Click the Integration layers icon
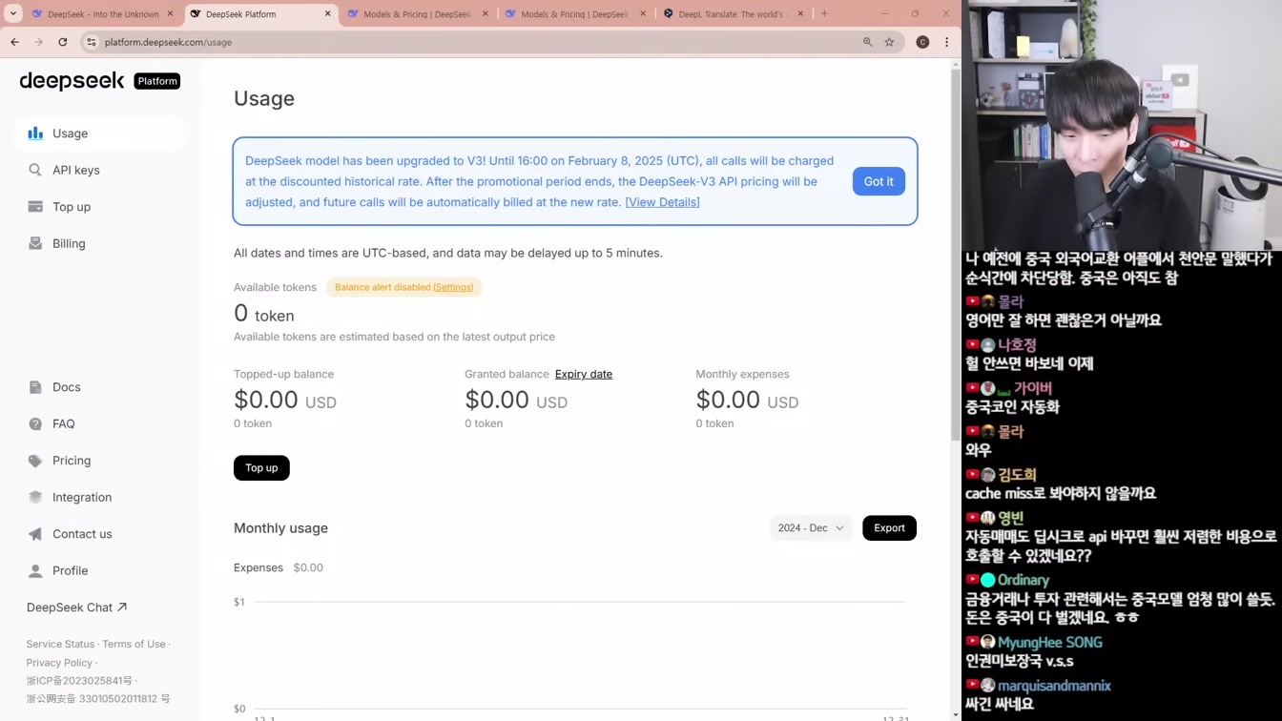The height and width of the screenshot is (721, 1282). click(35, 497)
